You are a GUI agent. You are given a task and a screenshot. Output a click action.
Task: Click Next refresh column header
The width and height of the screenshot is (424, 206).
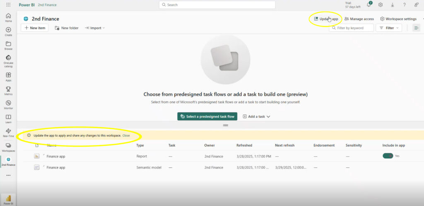click(285, 145)
